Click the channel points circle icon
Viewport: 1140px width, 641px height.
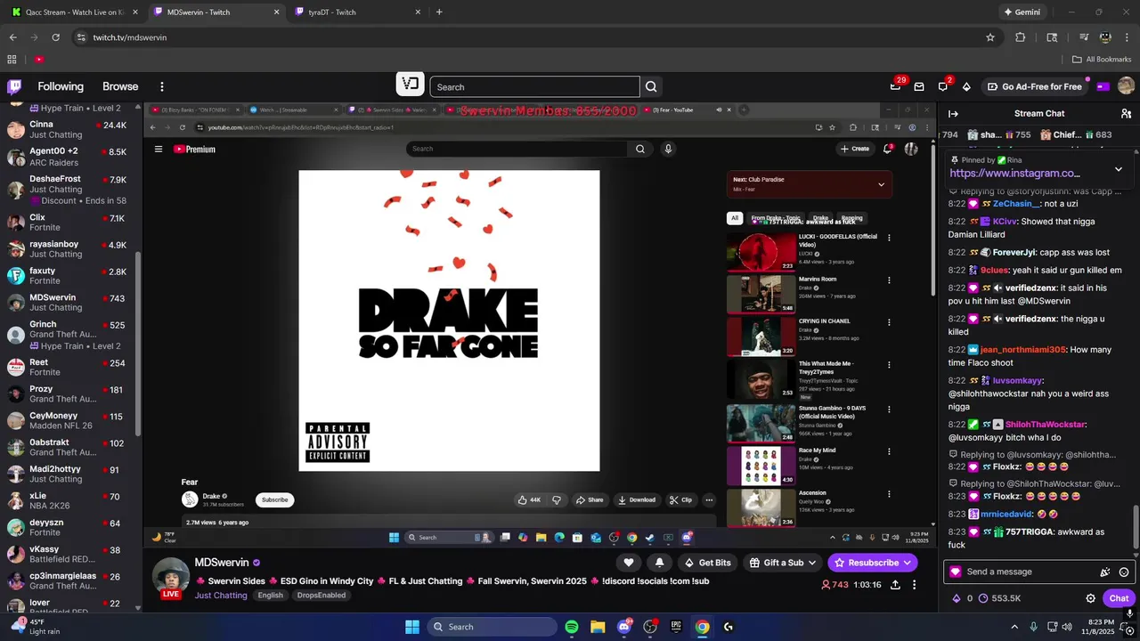point(981,598)
